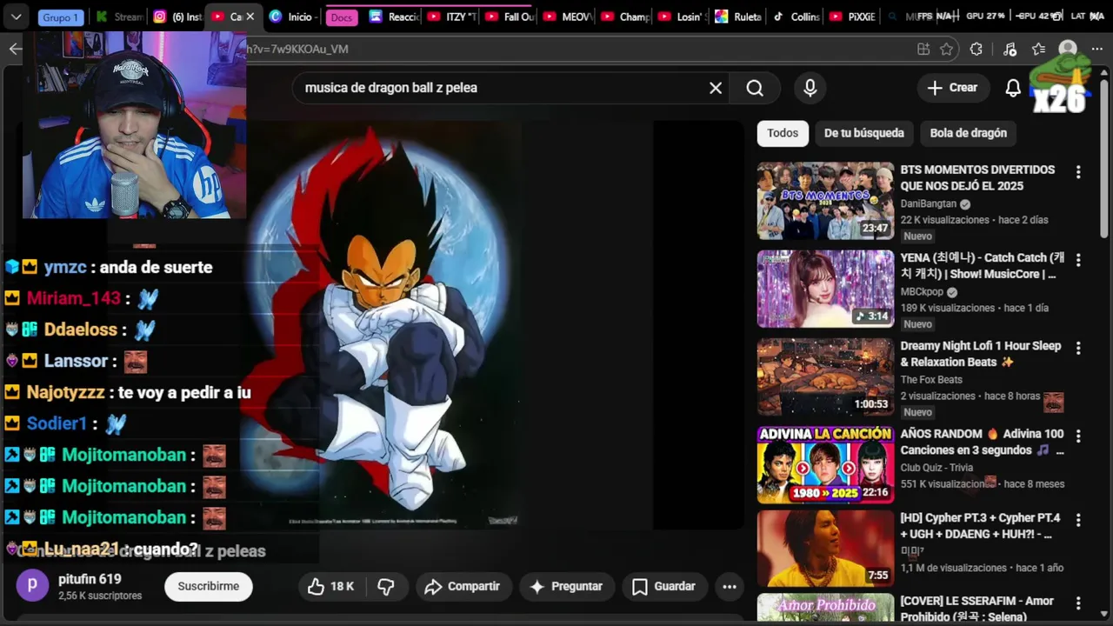The height and width of the screenshot is (626, 1113).
Task: Click Club Quiz - Trivia channel name
Action: [x=936, y=467]
